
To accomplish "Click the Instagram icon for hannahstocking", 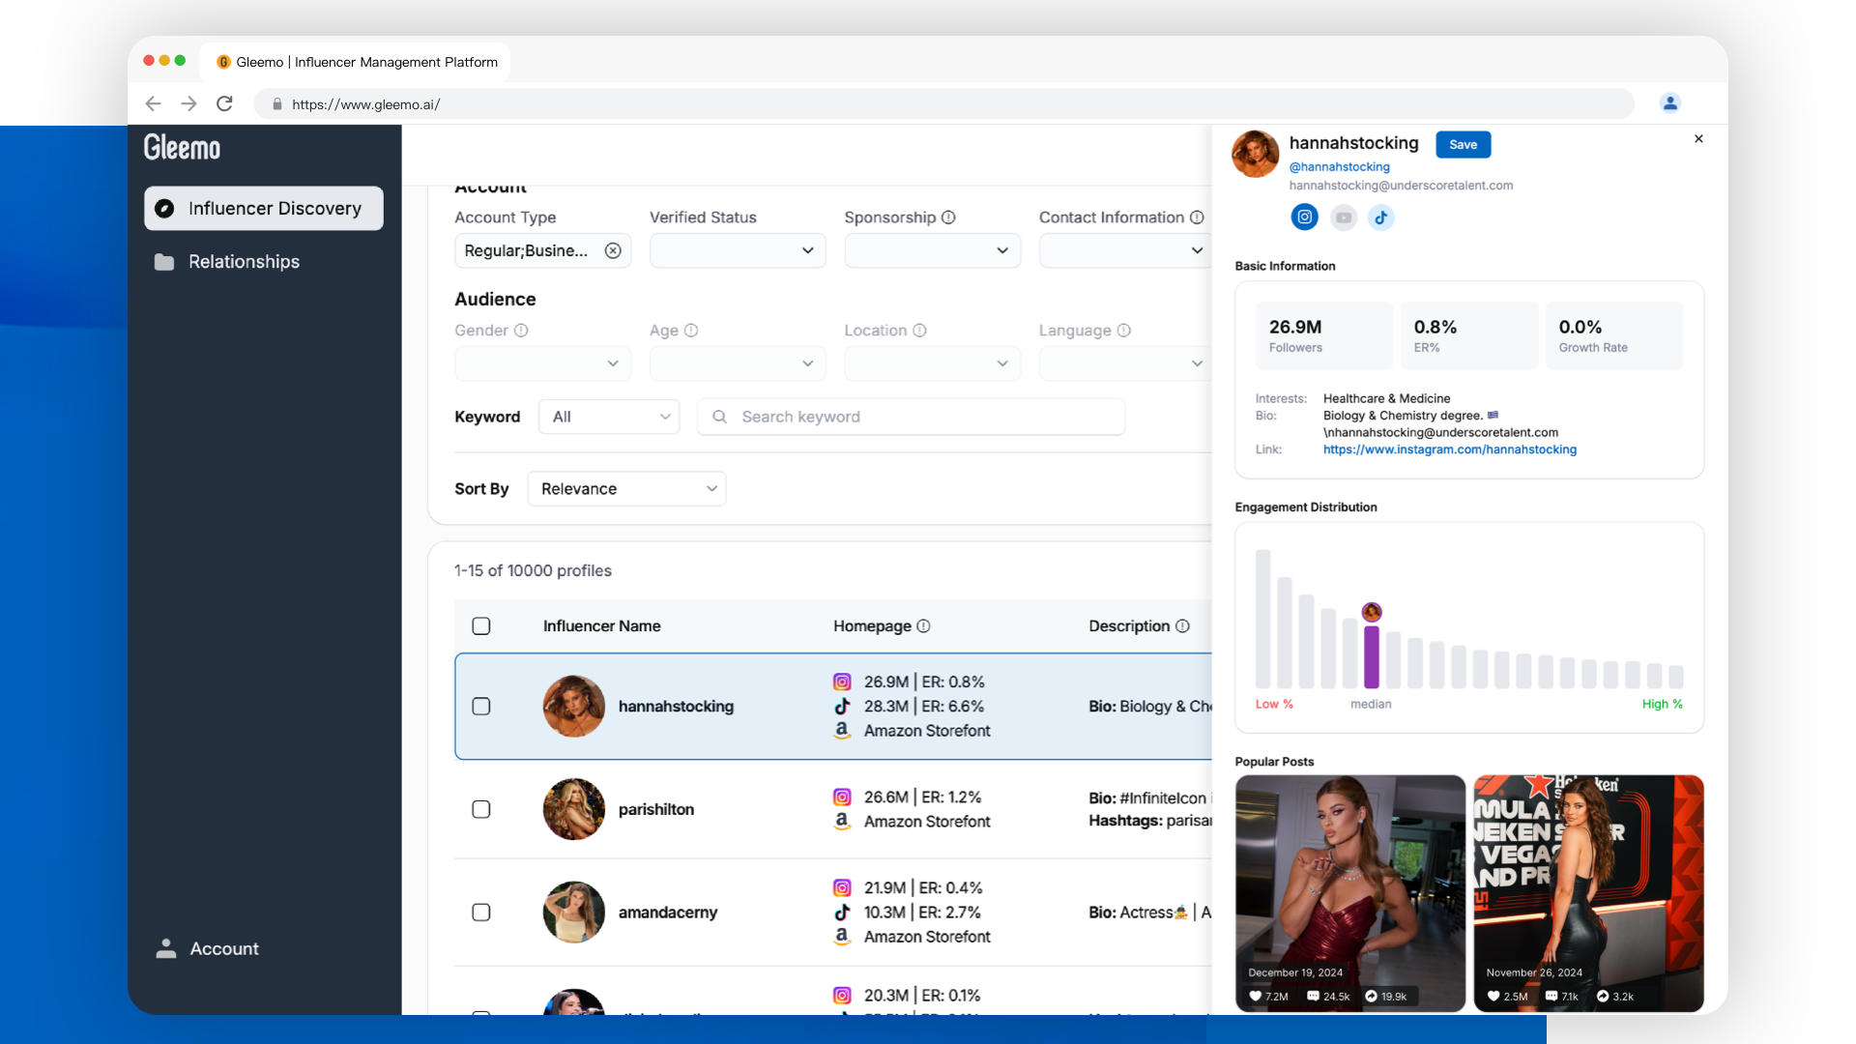I will point(1304,217).
